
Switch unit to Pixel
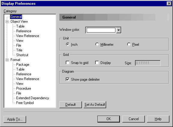(x=129, y=44)
